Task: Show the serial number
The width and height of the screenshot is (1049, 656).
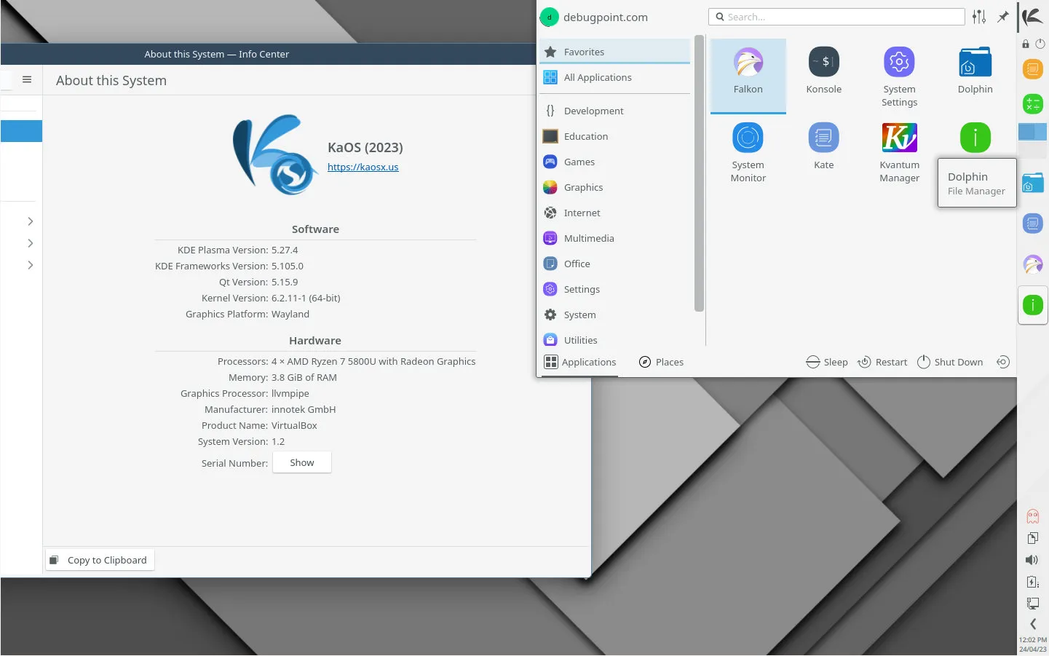Action: click(x=302, y=462)
